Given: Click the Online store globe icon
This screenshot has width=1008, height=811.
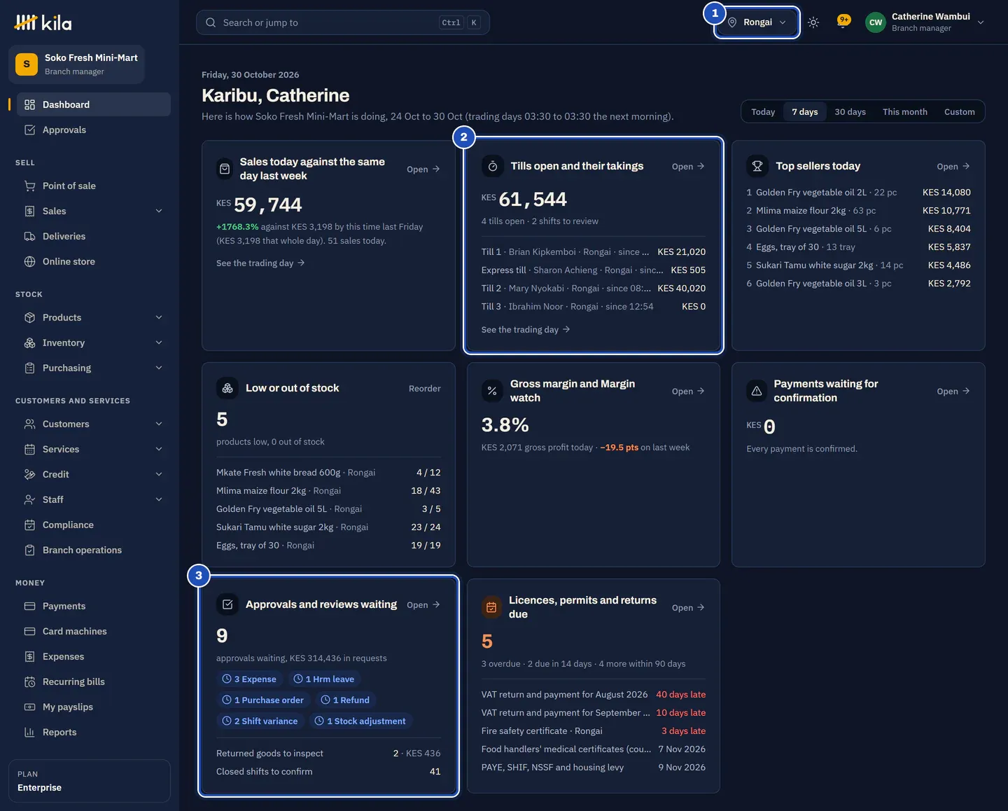Looking at the screenshot, I should click(29, 261).
